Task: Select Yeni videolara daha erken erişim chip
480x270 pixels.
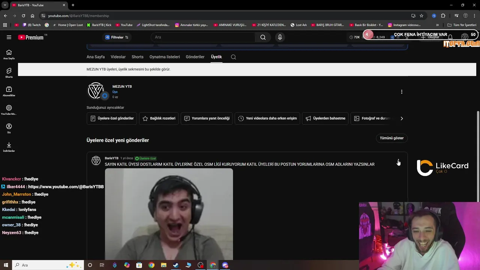Action: (x=267, y=118)
